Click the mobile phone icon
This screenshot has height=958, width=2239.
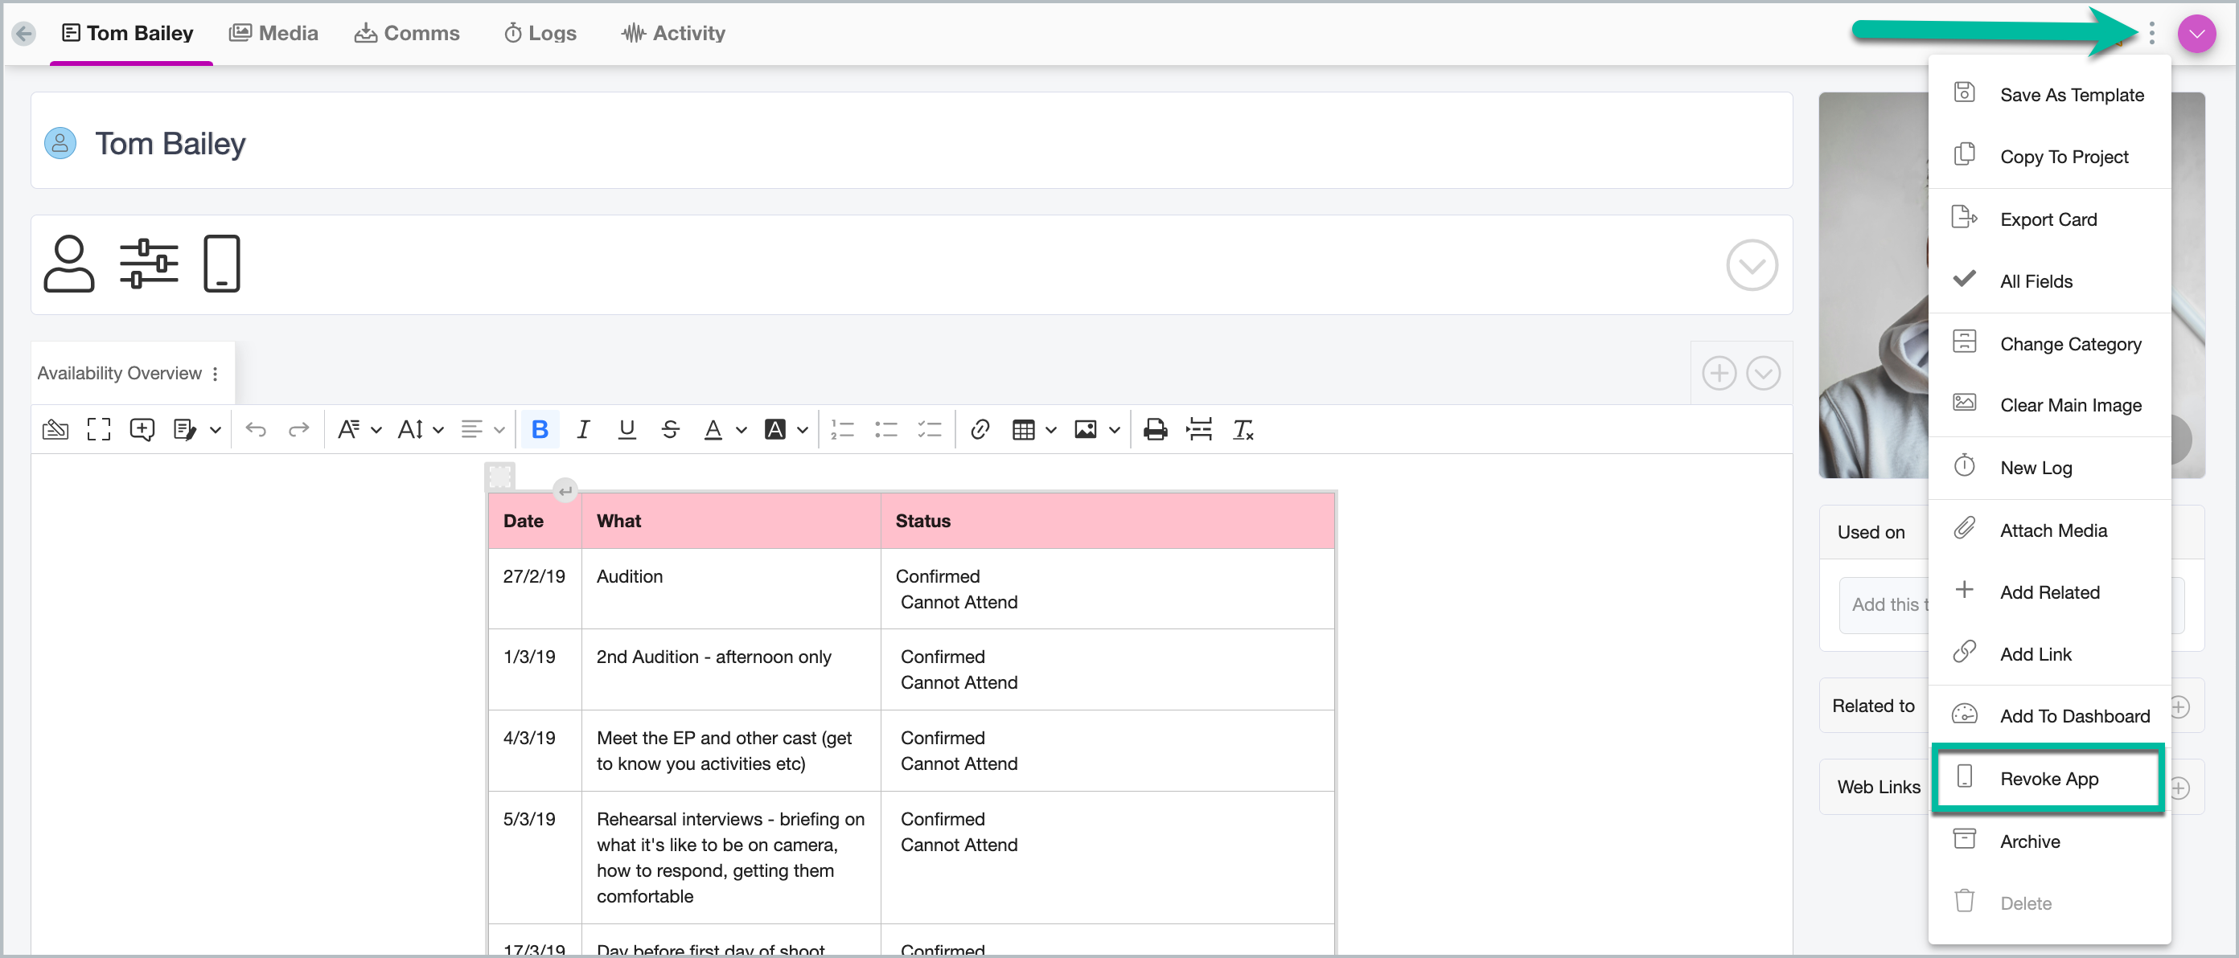click(221, 264)
